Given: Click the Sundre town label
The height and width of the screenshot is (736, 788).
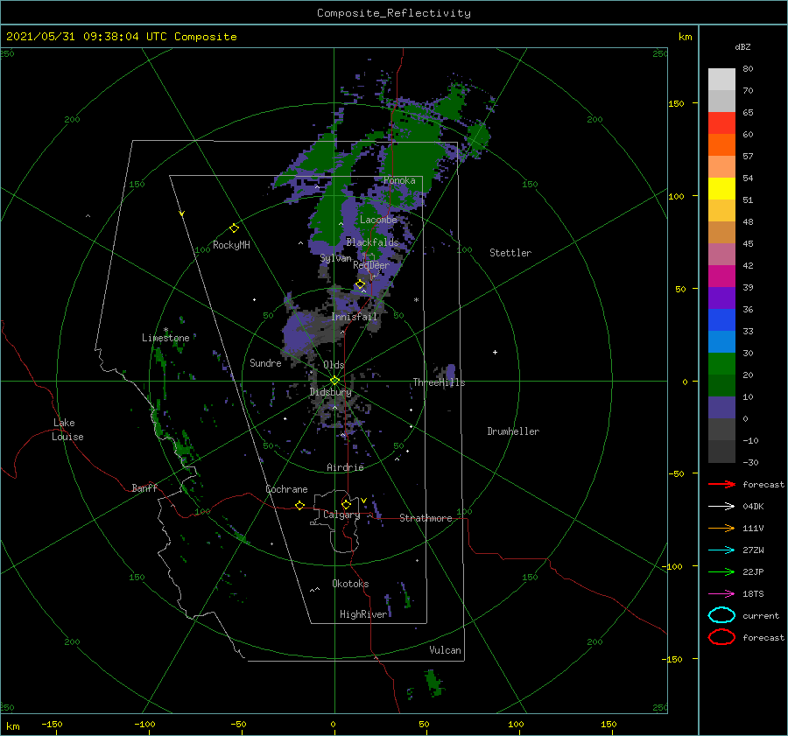Looking at the screenshot, I should coord(265,362).
